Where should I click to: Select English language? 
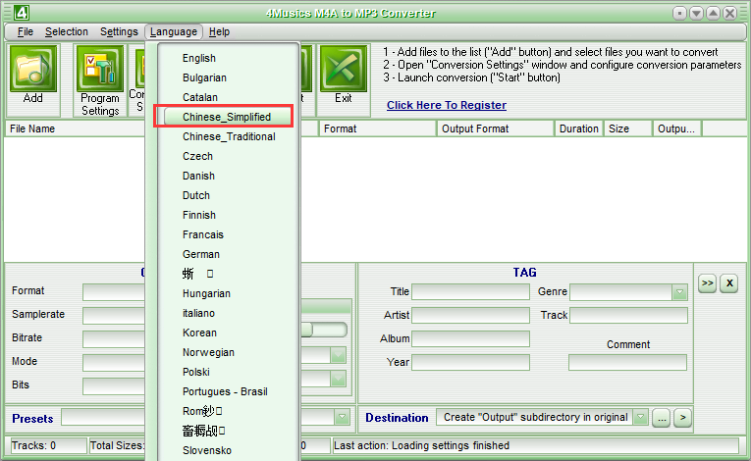point(198,58)
